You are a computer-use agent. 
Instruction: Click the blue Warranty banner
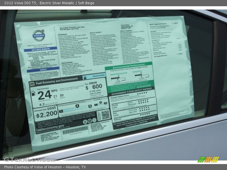click(x=43, y=70)
